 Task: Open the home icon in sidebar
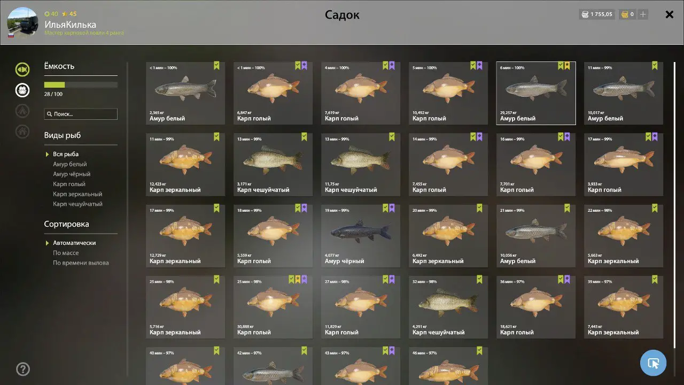pos(22,131)
